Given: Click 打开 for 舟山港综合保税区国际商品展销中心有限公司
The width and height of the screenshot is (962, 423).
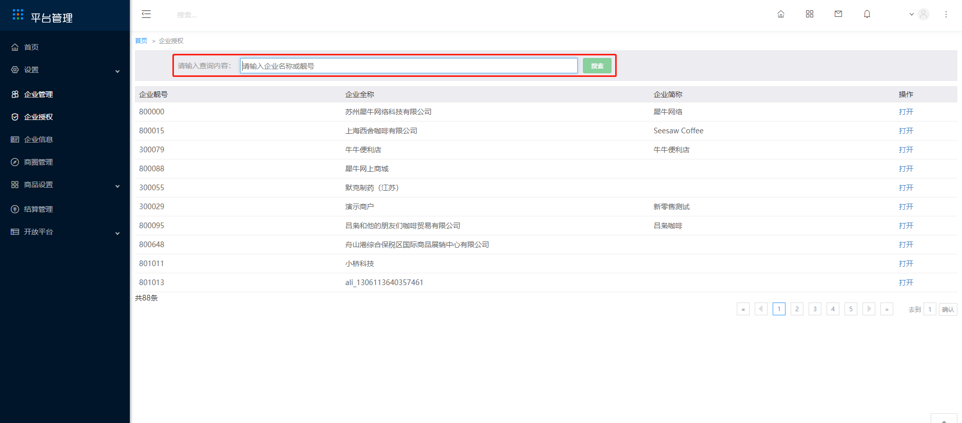Looking at the screenshot, I should tap(906, 245).
